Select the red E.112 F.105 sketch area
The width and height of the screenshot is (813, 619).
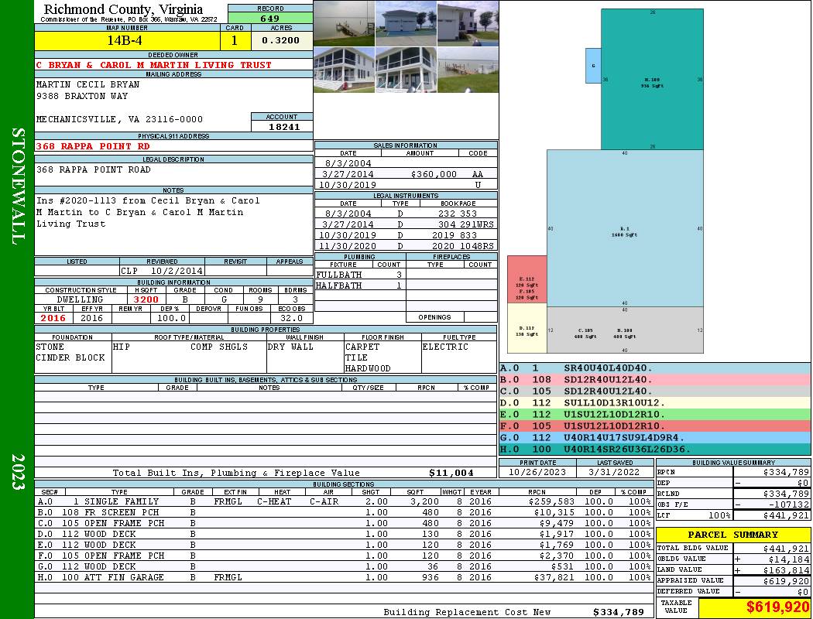pyautogui.click(x=527, y=279)
